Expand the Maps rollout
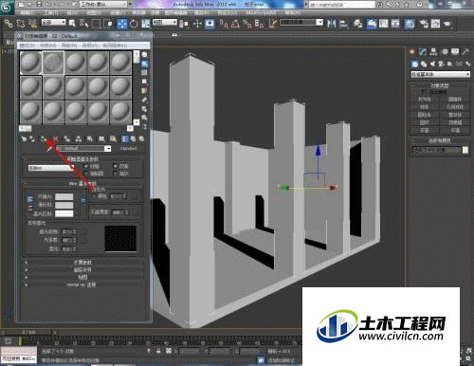The height and width of the screenshot is (366, 474). click(x=82, y=277)
